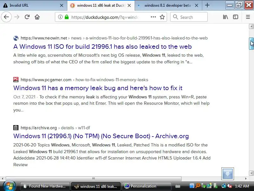
Task: Open the Library bookshelf icon
Action: click(225, 17)
